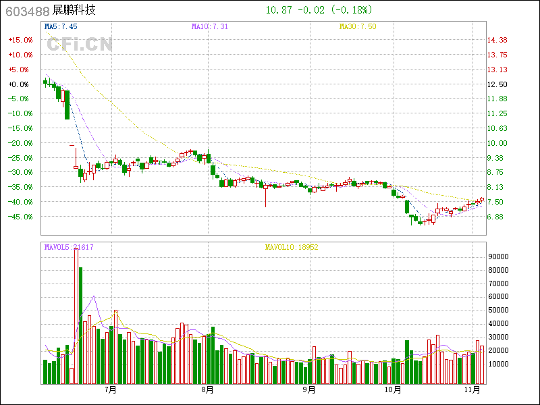This screenshot has width=540, height=405.
Task: Click the MAVOL10:18952 label
Action: coord(291,247)
